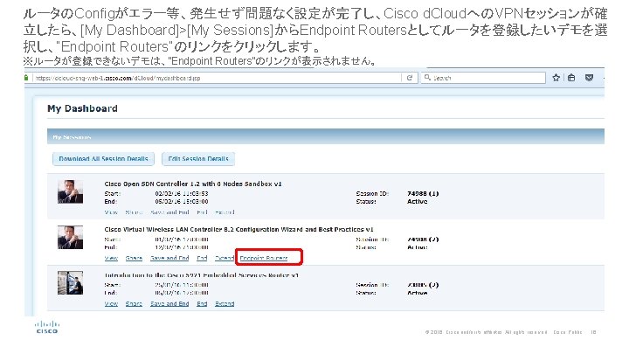Click Save and End for the Open SDN Controller session
This screenshot has height=354, width=629.
coord(169,212)
